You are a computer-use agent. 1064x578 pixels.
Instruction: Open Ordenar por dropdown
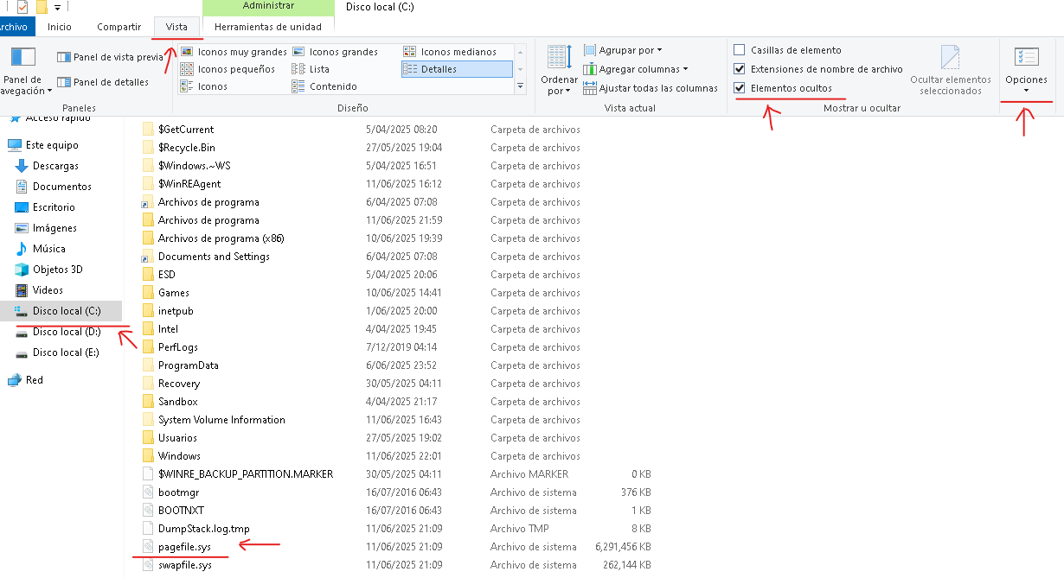(x=559, y=70)
